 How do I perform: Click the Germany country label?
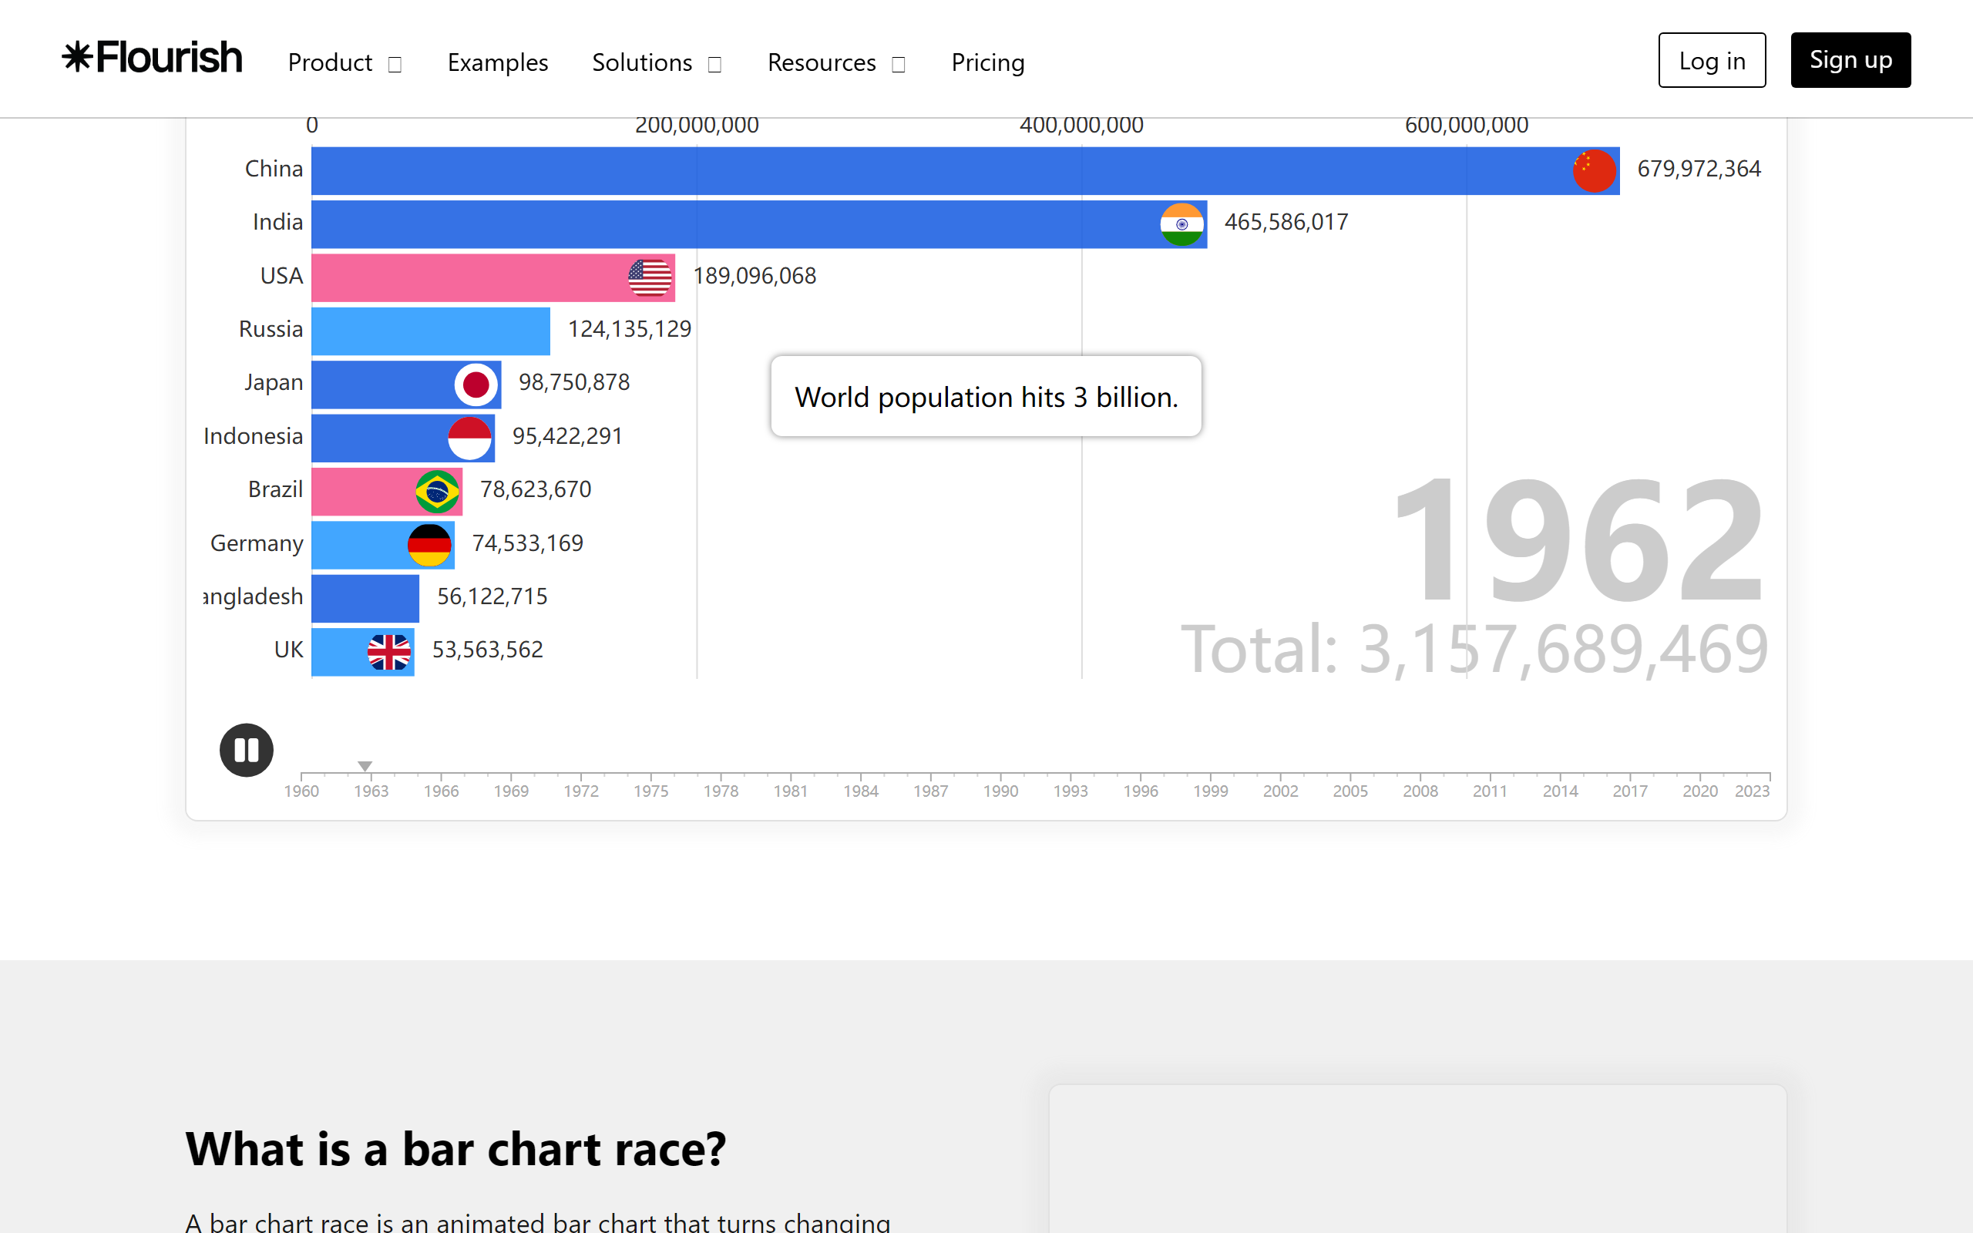(x=257, y=543)
